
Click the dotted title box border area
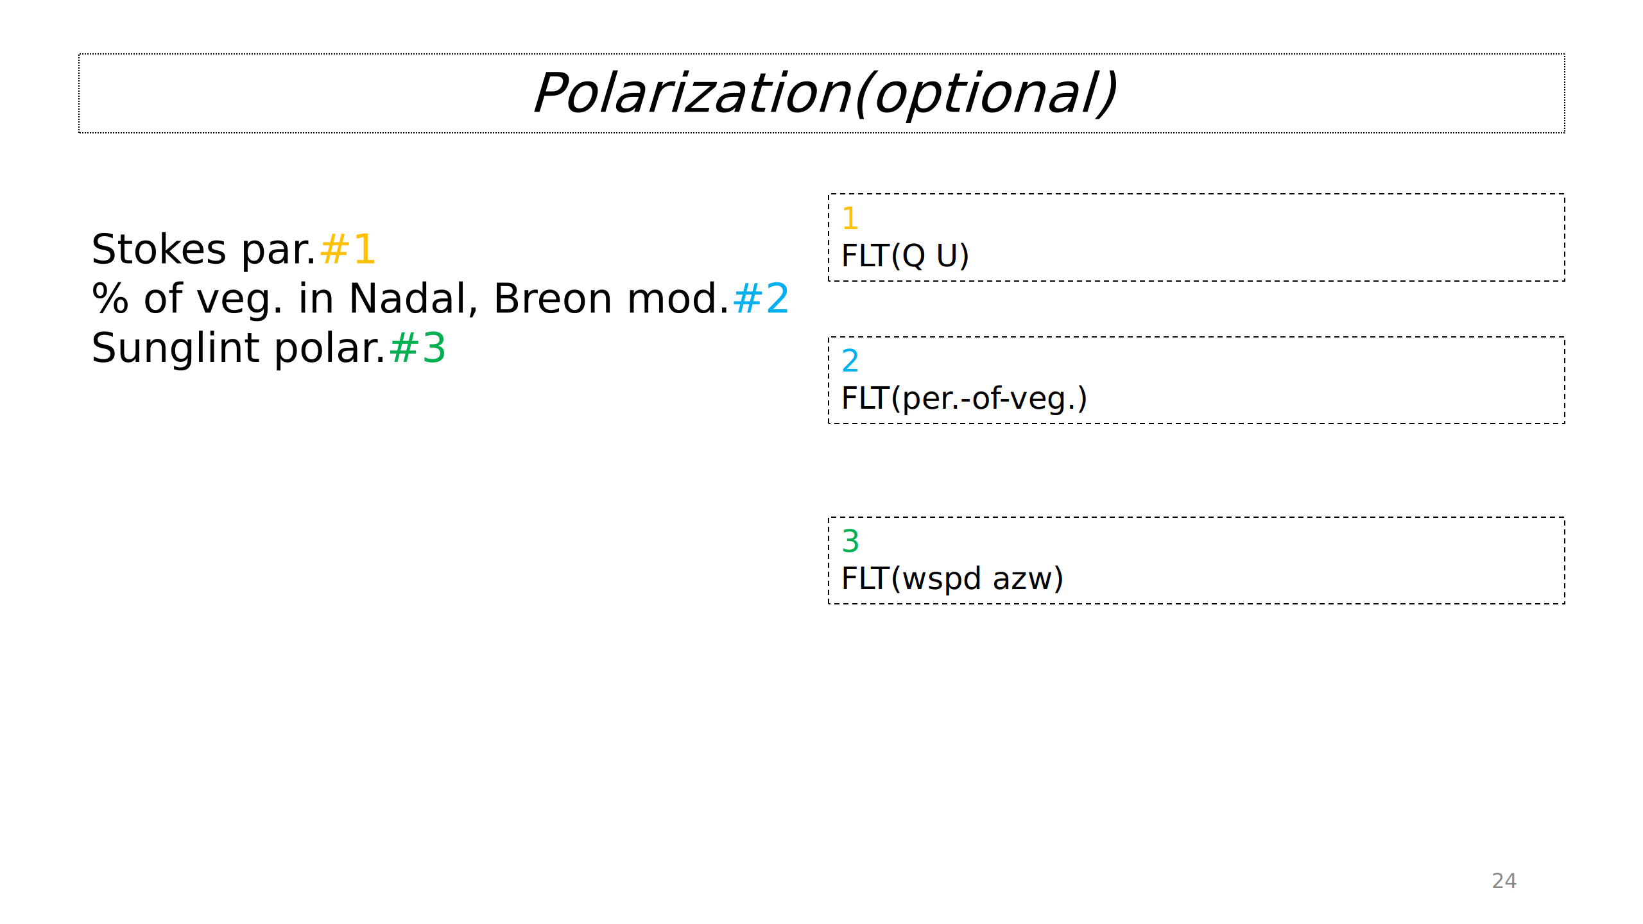pos(257,55)
